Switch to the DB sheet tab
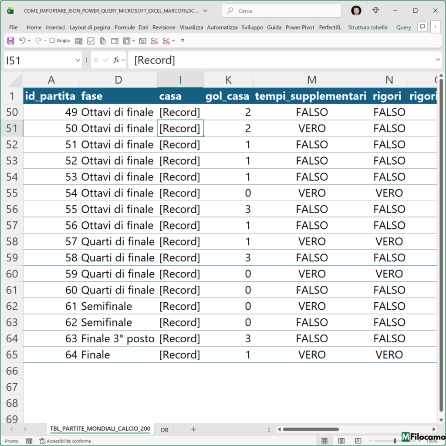 click(164, 429)
